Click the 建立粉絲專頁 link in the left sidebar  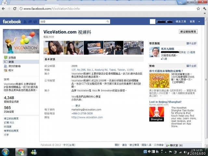[x=11, y=118]
